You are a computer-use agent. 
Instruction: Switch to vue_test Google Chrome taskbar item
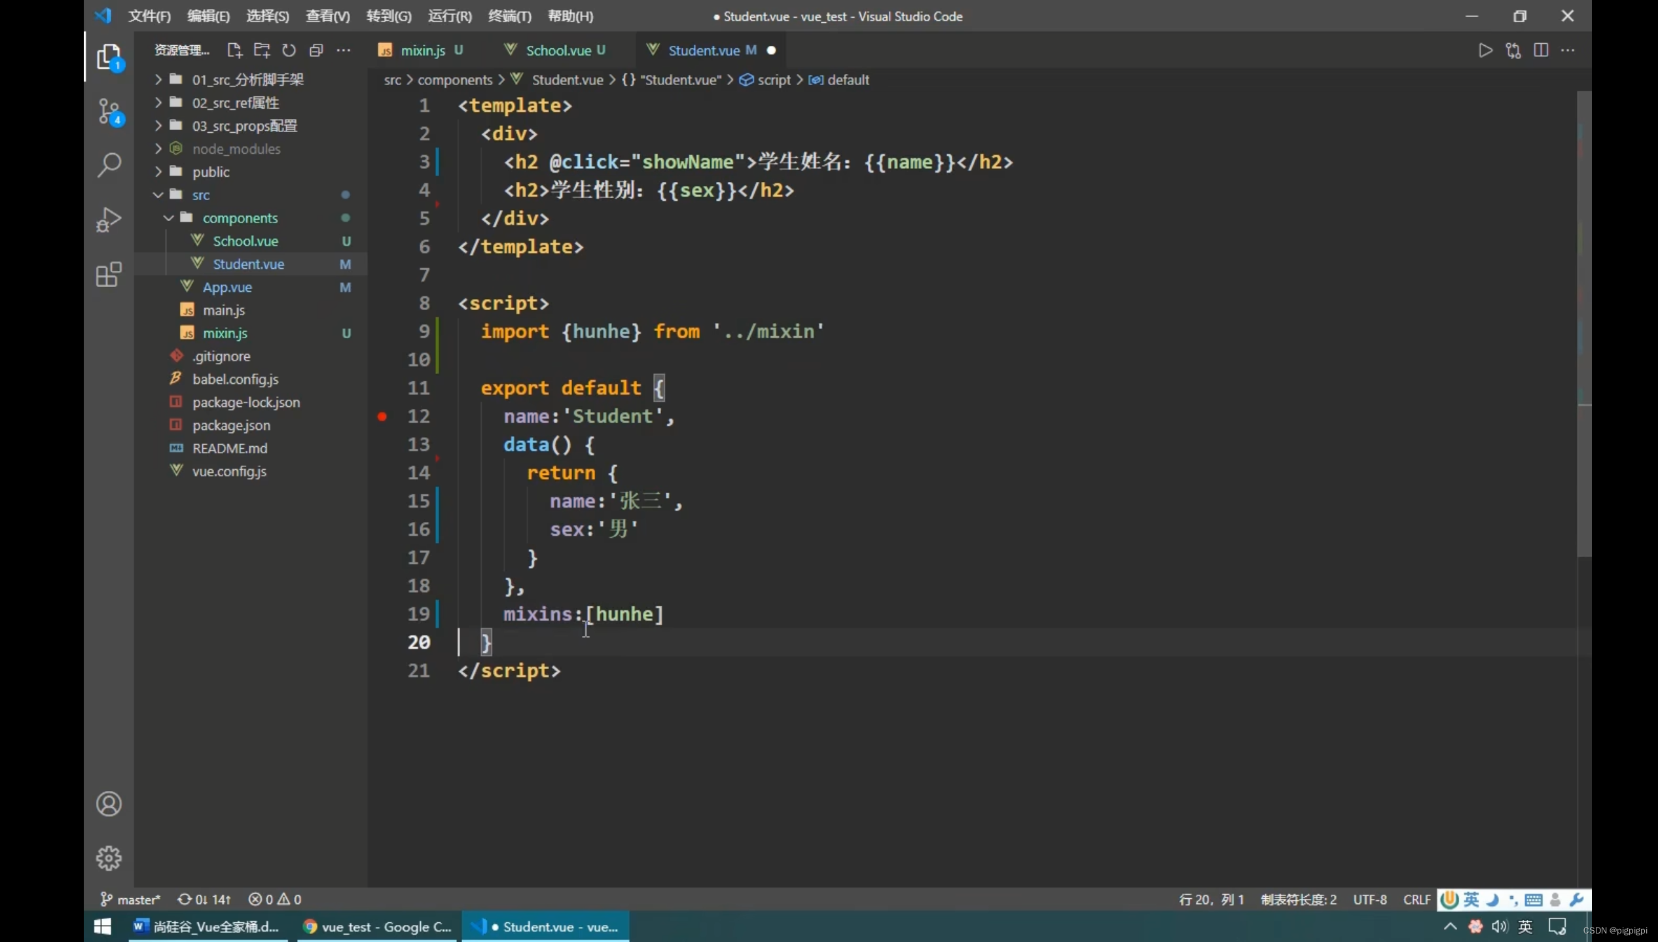point(378,926)
